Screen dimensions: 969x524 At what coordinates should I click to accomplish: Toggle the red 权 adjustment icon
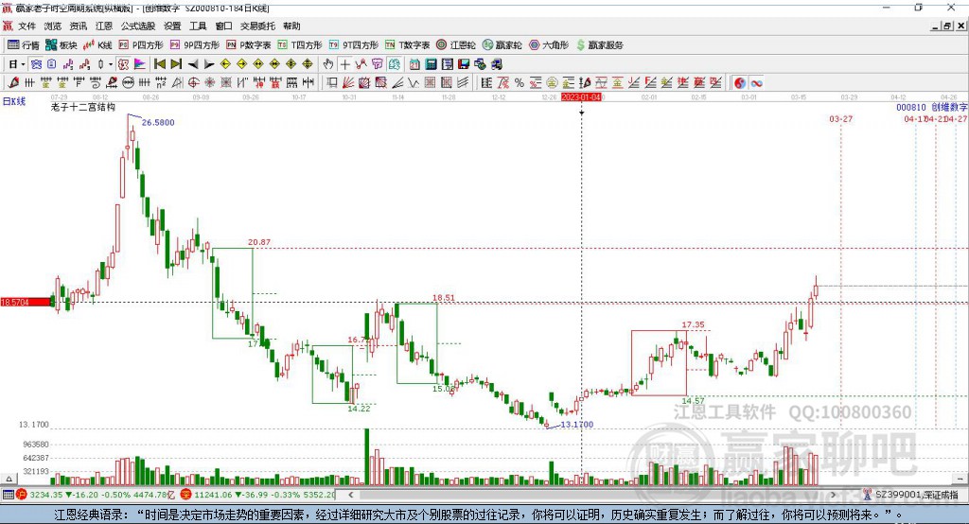[x=124, y=64]
